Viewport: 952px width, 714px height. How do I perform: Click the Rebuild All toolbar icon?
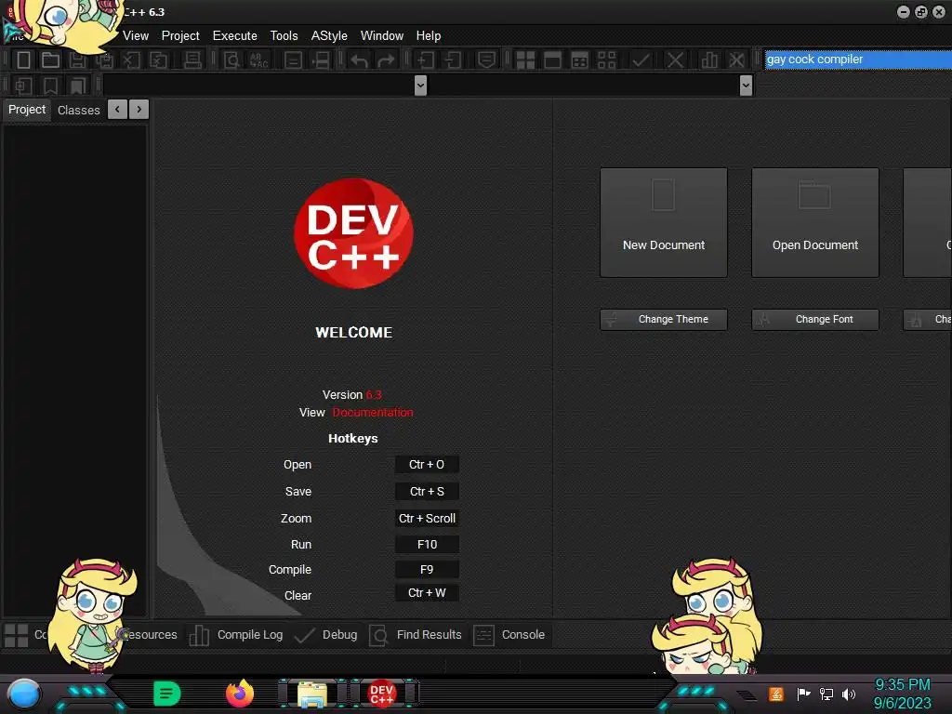[606, 60]
